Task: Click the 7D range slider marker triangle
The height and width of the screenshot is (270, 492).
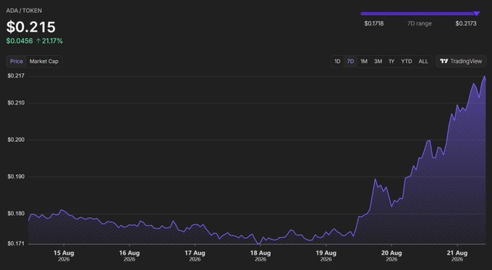Action: [476, 14]
